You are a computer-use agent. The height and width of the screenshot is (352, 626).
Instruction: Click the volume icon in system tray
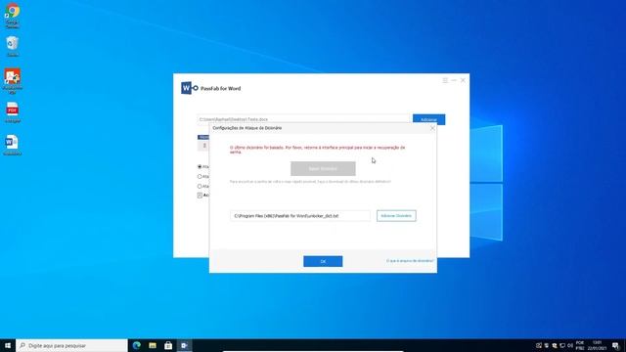pos(569,345)
